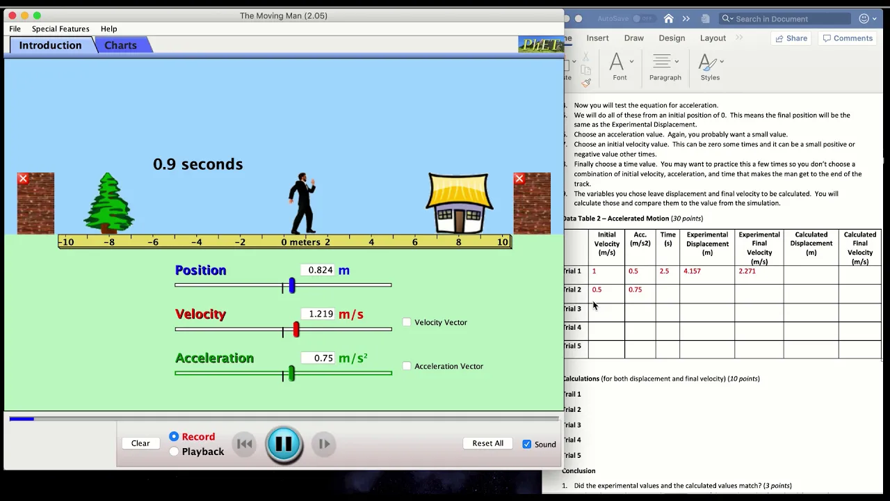This screenshot has width=890, height=501.
Task: Toggle the AutoSave switch in Word
Action: (645, 19)
